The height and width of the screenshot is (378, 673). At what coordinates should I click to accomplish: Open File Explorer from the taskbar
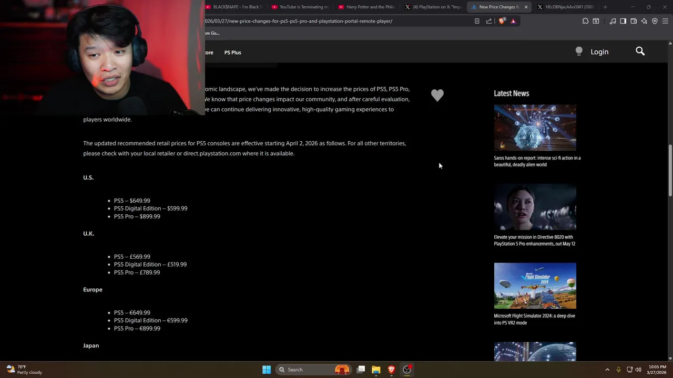pos(376,370)
